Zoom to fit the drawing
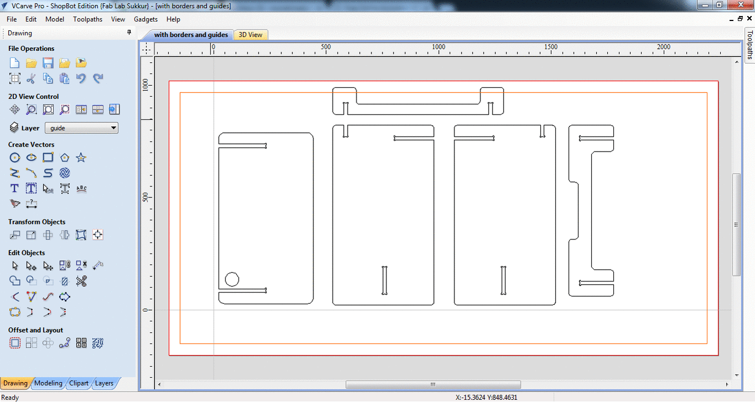This screenshot has height=402, width=755. pyautogui.click(x=48, y=109)
